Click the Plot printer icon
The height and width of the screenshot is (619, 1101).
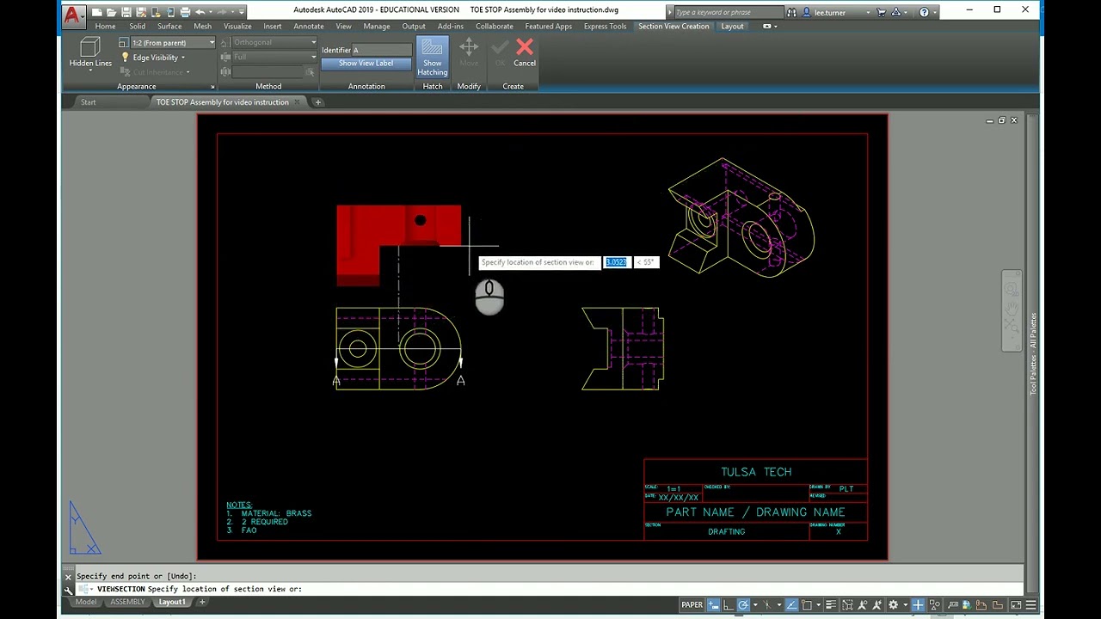(185, 12)
